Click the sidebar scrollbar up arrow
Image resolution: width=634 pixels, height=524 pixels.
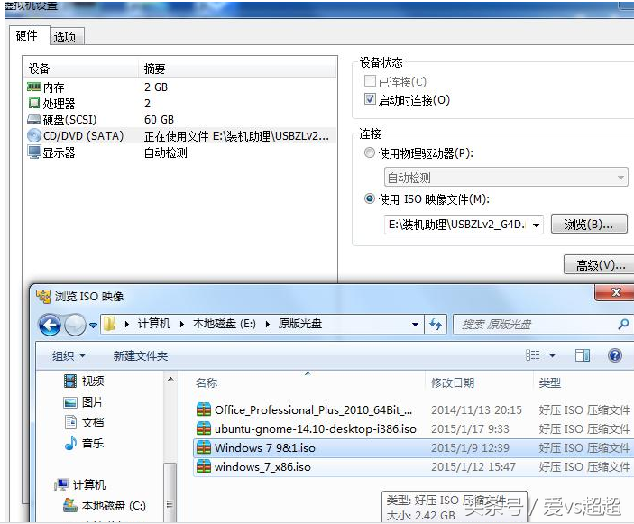coord(170,380)
